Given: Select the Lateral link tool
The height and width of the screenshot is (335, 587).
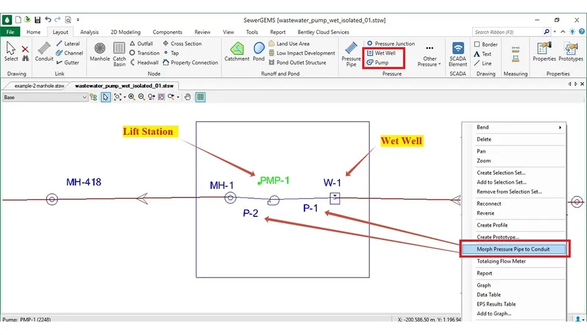Looking at the screenshot, I should tap(68, 43).
